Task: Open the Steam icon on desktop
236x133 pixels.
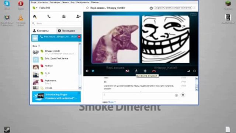Action: tap(7, 130)
